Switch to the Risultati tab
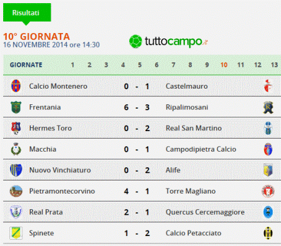281x246 pixels. pos(26,12)
